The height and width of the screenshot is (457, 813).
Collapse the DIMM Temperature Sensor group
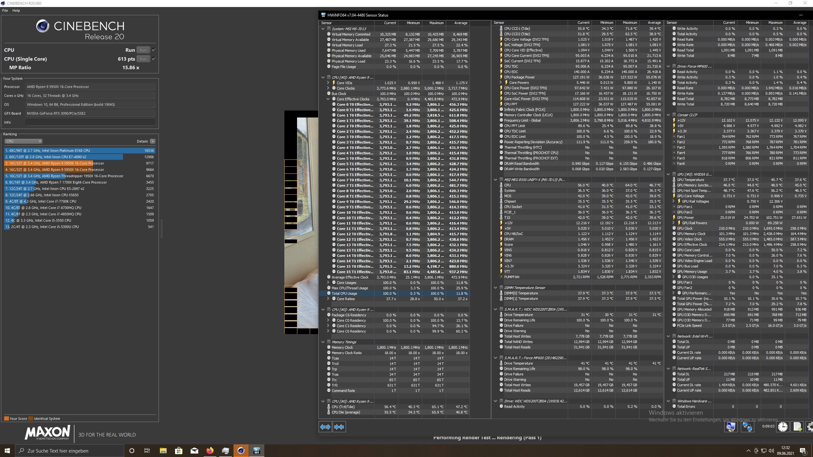click(x=496, y=288)
